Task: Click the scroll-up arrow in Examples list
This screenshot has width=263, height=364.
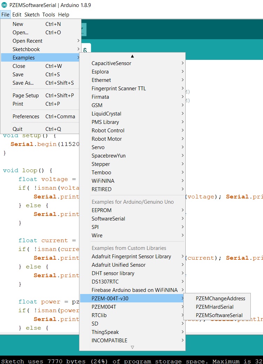Action: [133, 56]
